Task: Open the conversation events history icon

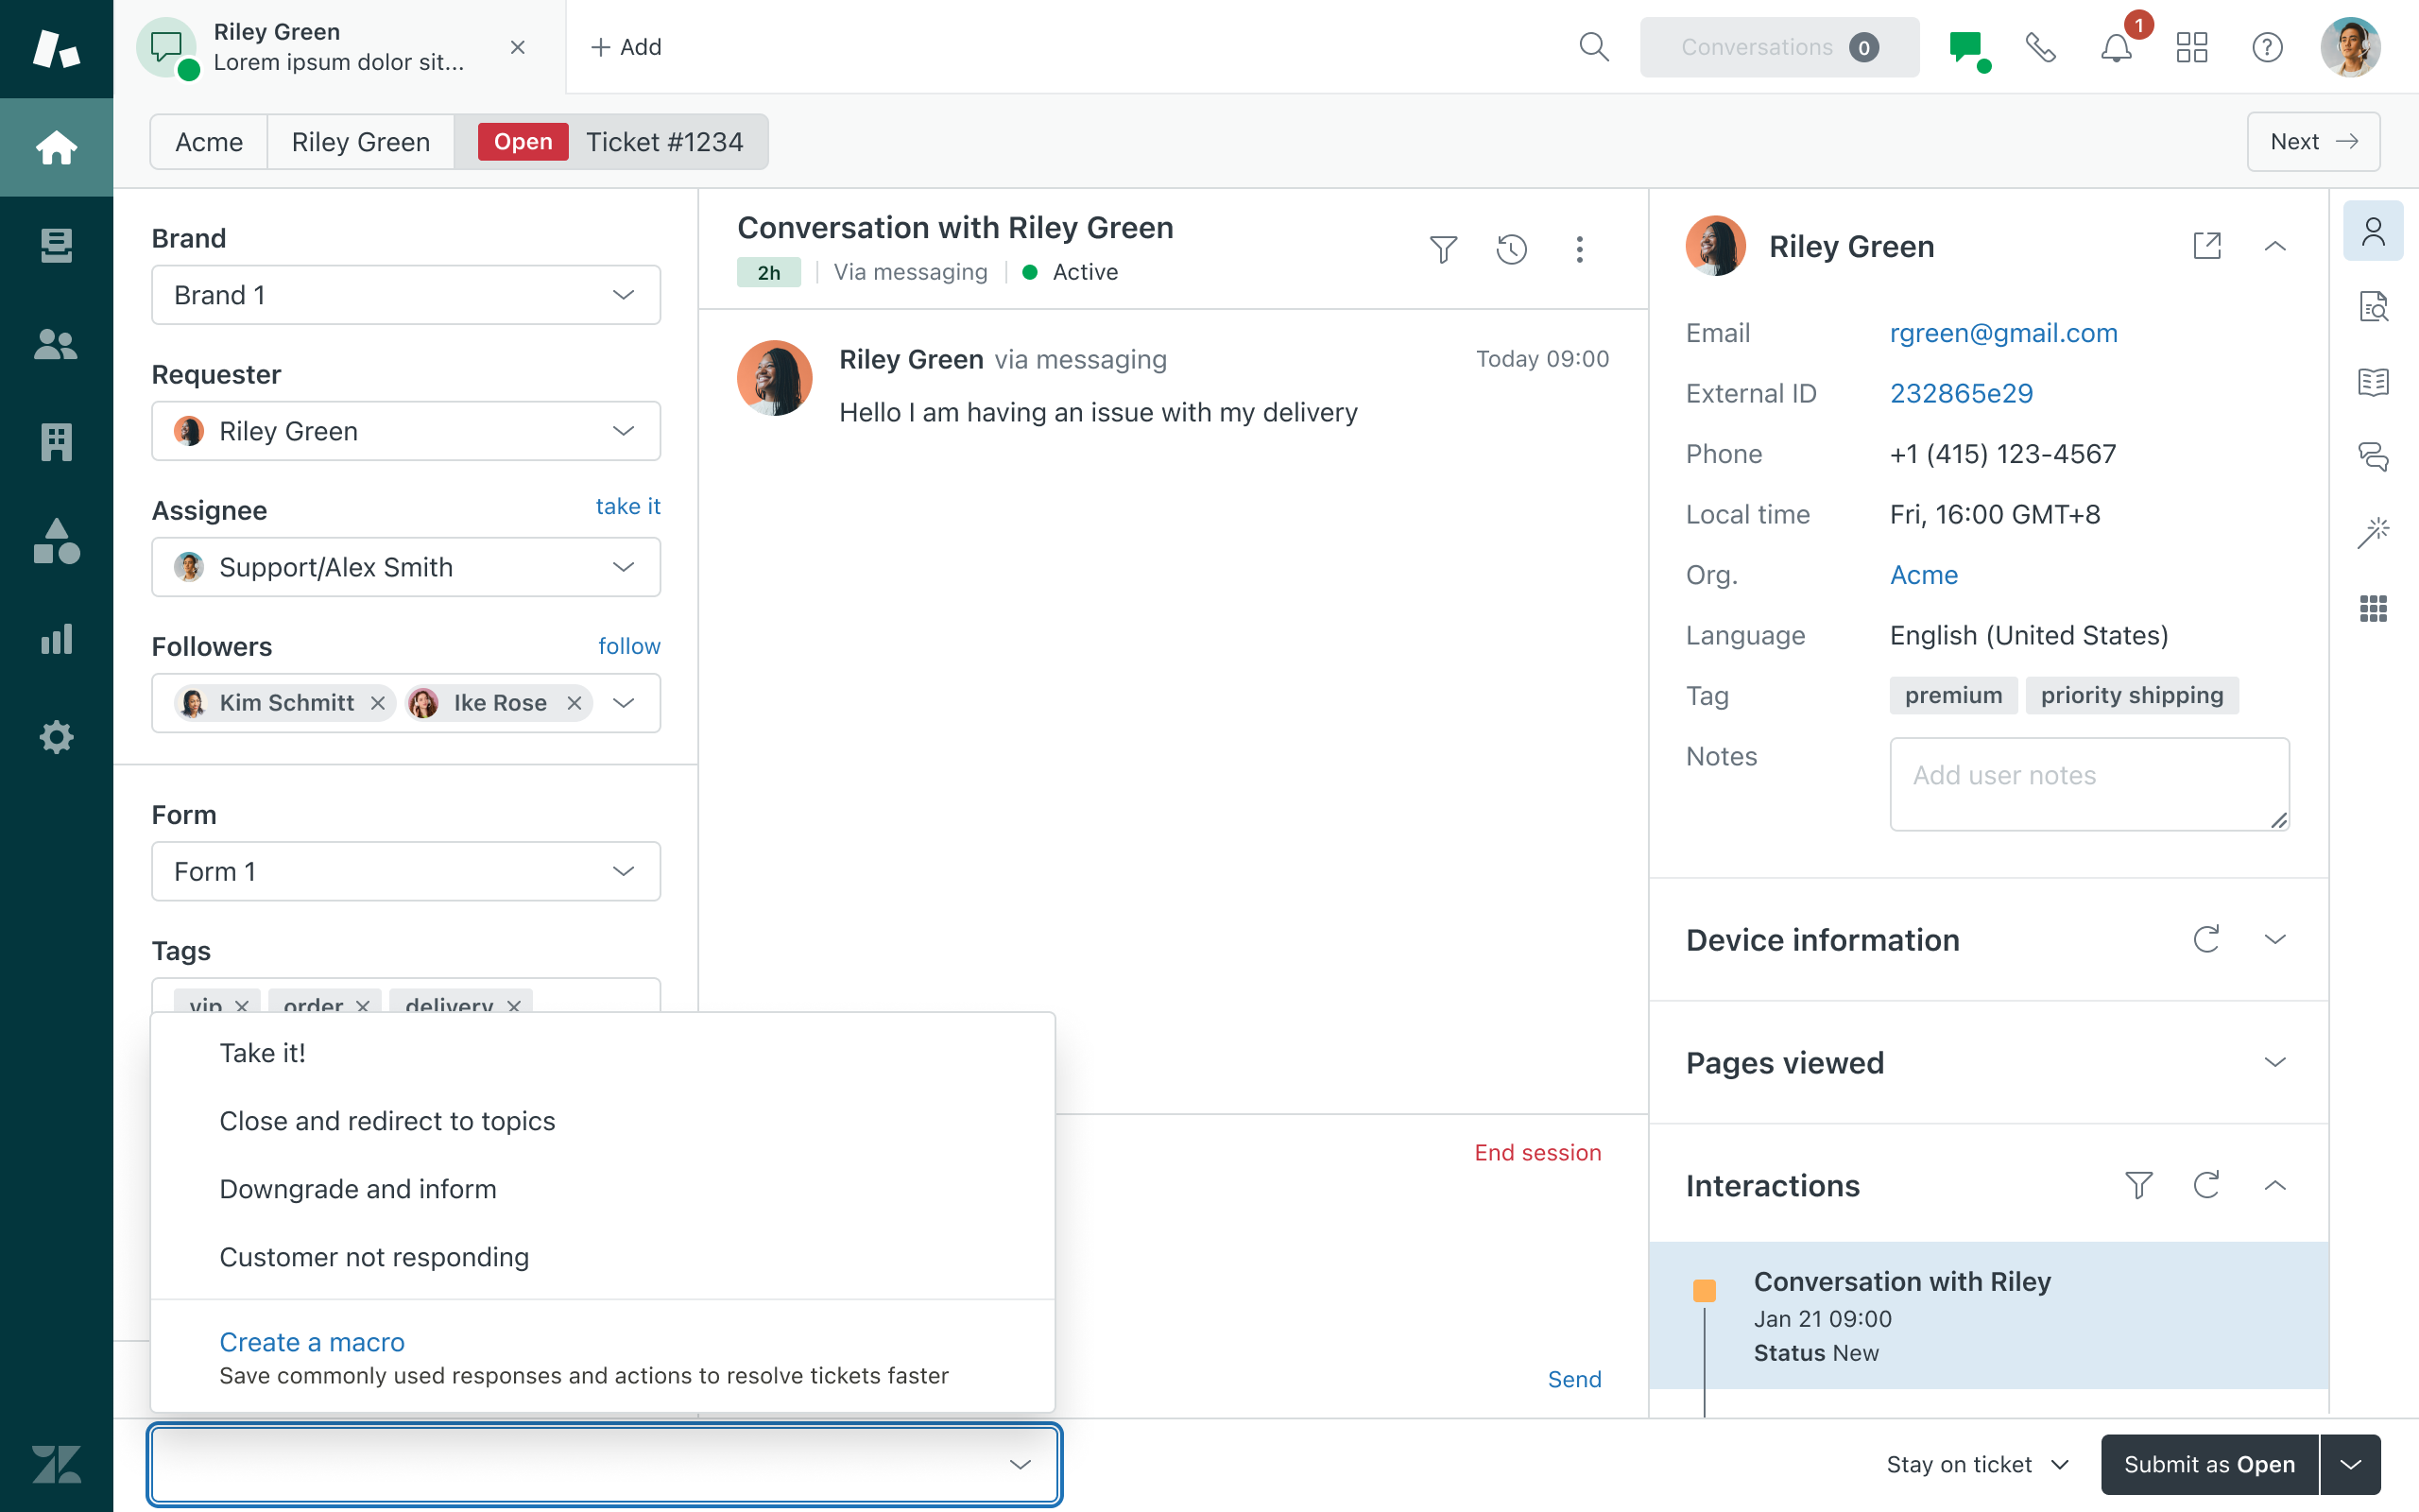Action: click(x=1511, y=249)
